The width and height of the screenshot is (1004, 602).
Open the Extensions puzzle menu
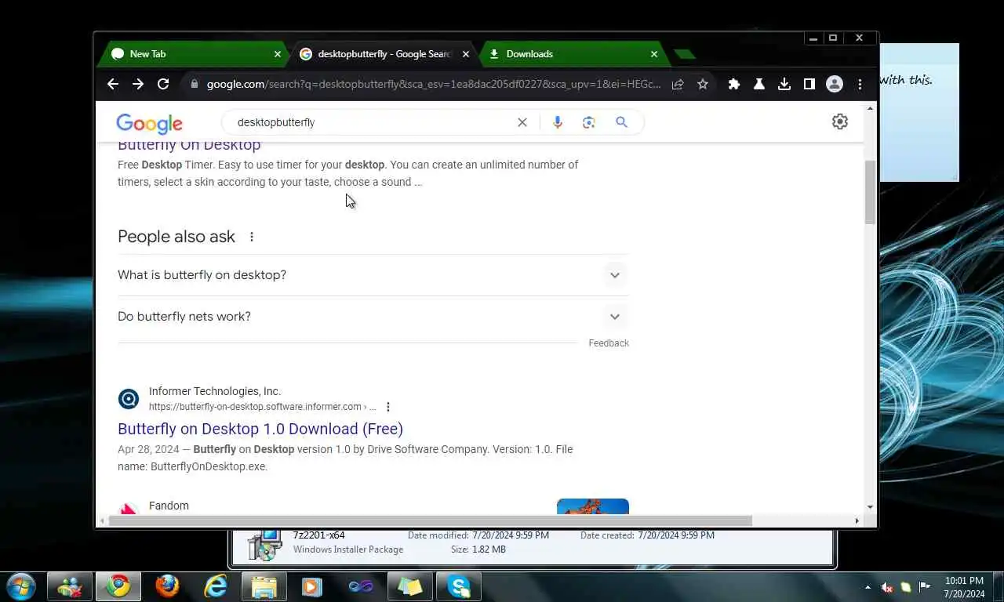point(734,84)
